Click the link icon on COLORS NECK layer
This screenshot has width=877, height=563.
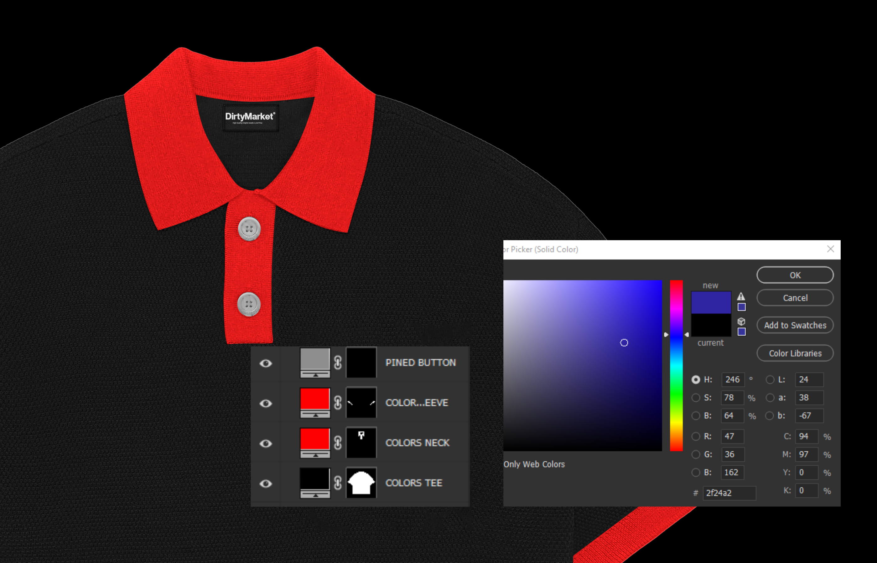[x=338, y=443]
